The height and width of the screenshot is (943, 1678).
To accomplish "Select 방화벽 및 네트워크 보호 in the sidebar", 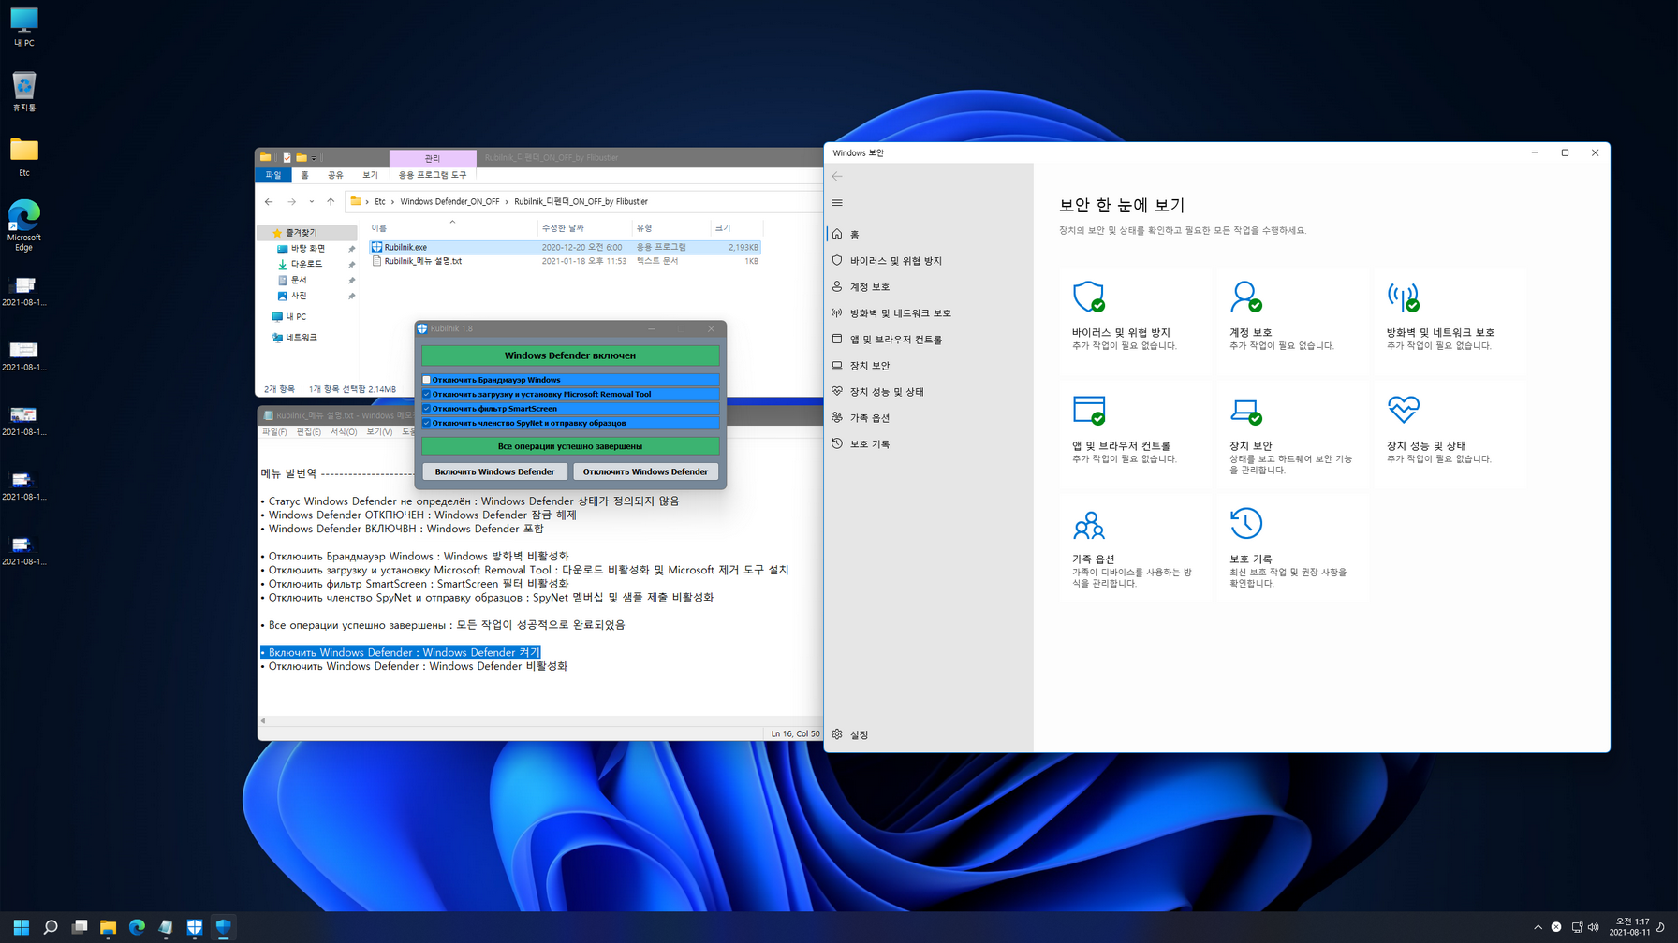I will click(x=928, y=312).
